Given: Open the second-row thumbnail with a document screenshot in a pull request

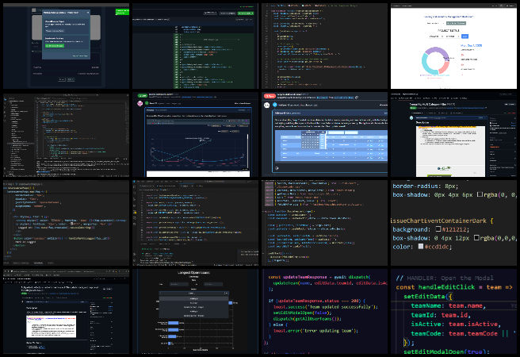Looking at the screenshot, I should pyautogui.click(x=453, y=135).
